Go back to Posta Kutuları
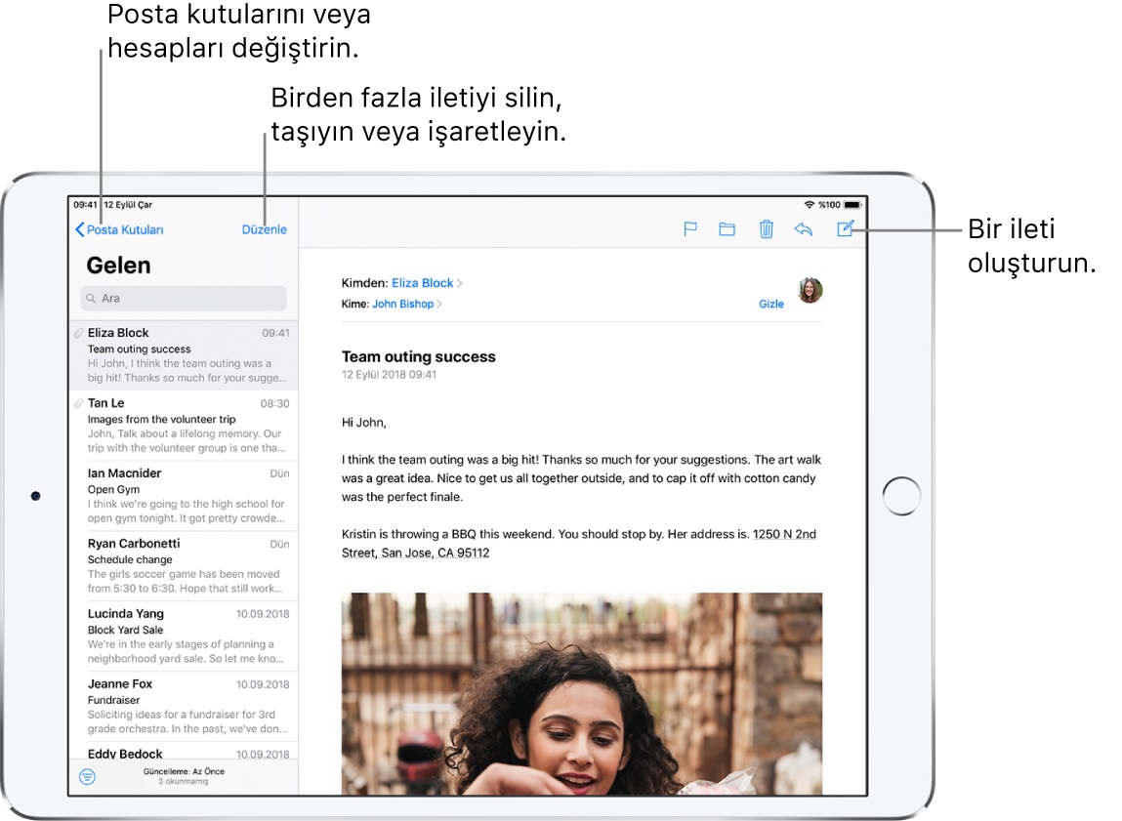 120,230
